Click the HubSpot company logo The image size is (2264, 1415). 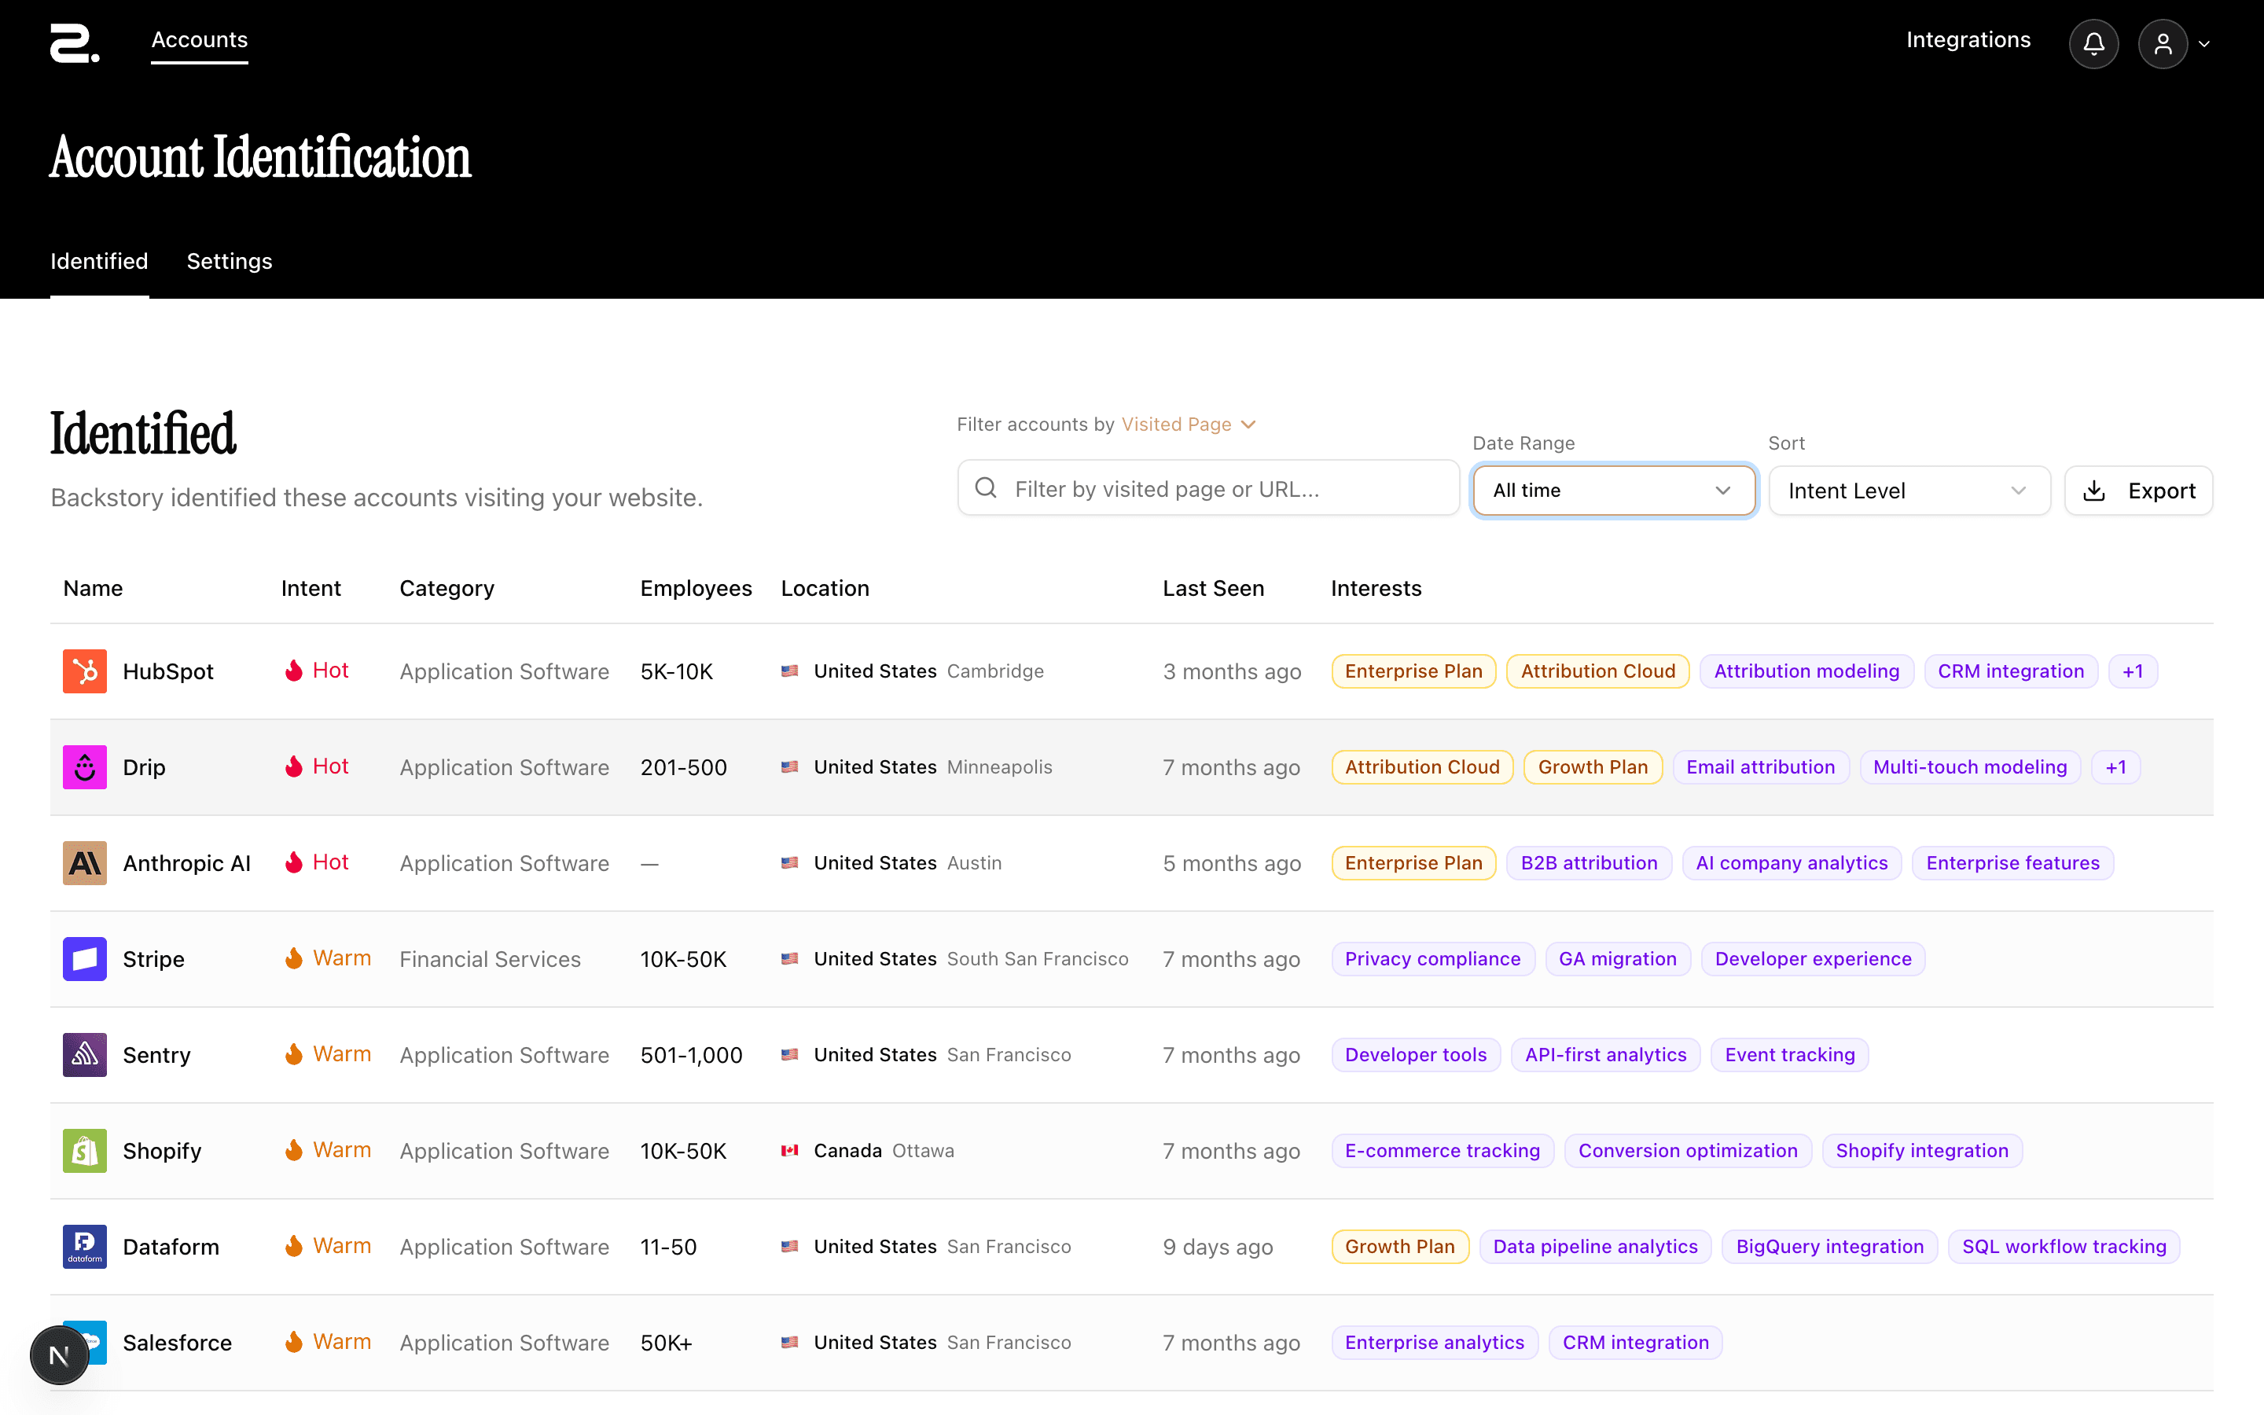pyautogui.click(x=84, y=671)
